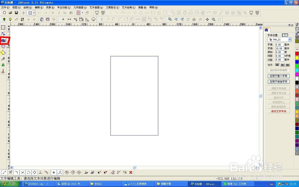Create a new file with the blank page icon
The image size is (299, 187).
(x=4, y=13)
